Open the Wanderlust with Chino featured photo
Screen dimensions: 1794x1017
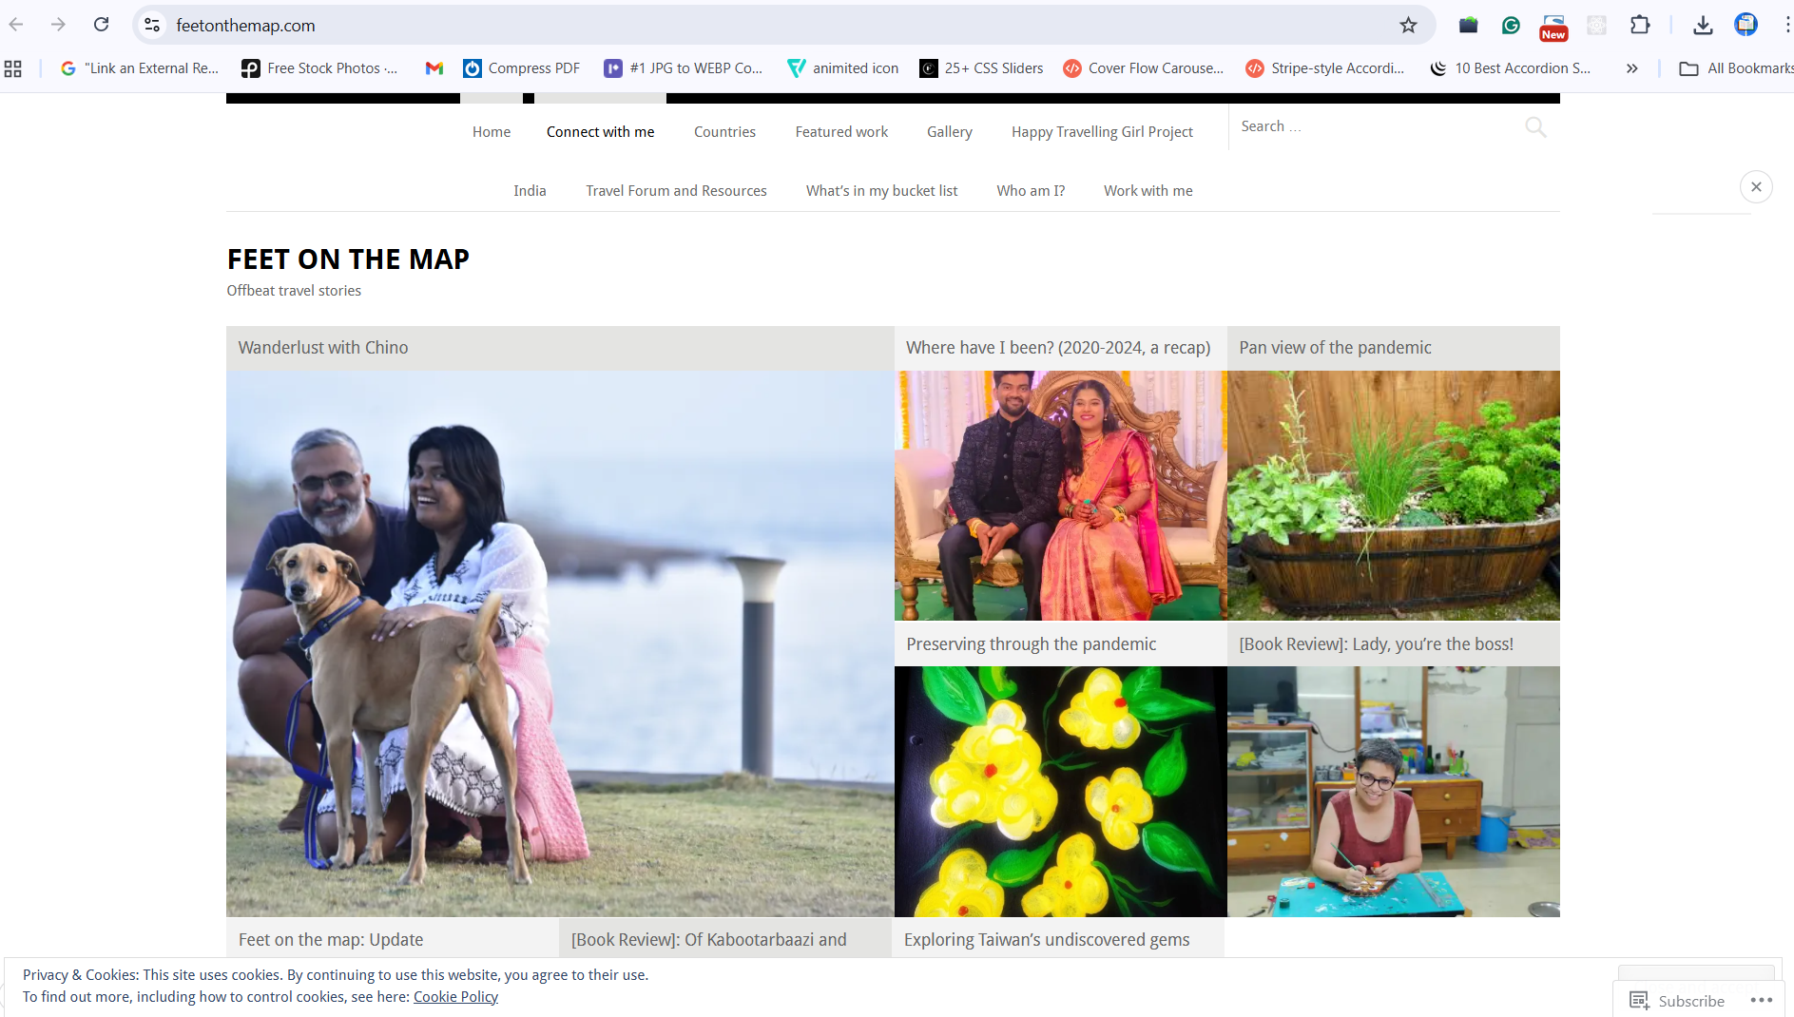coord(559,643)
